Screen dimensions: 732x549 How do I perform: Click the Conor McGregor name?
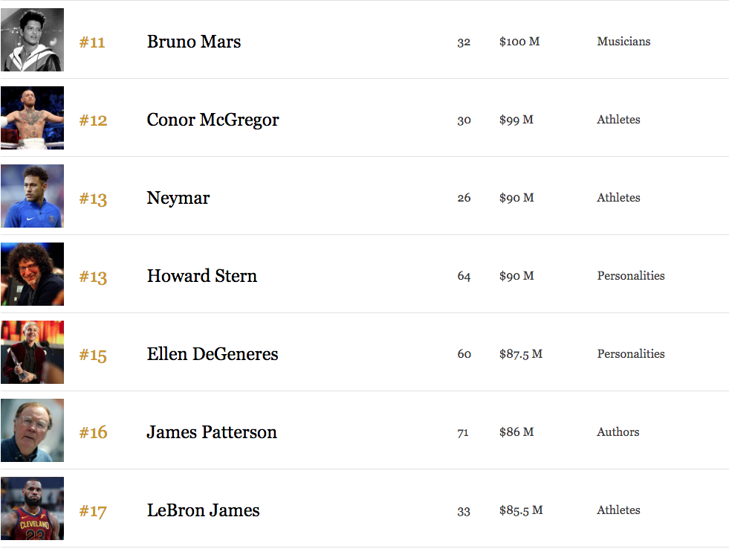pyautogui.click(x=213, y=120)
